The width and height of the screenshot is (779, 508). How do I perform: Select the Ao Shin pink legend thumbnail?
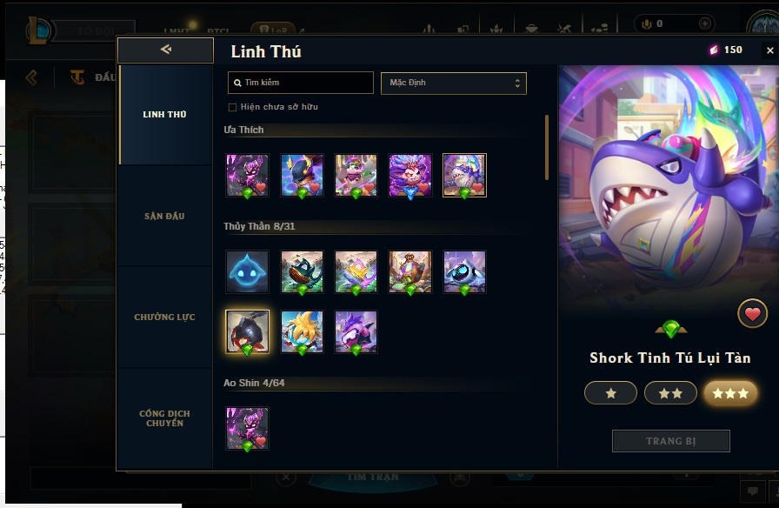coord(248,429)
